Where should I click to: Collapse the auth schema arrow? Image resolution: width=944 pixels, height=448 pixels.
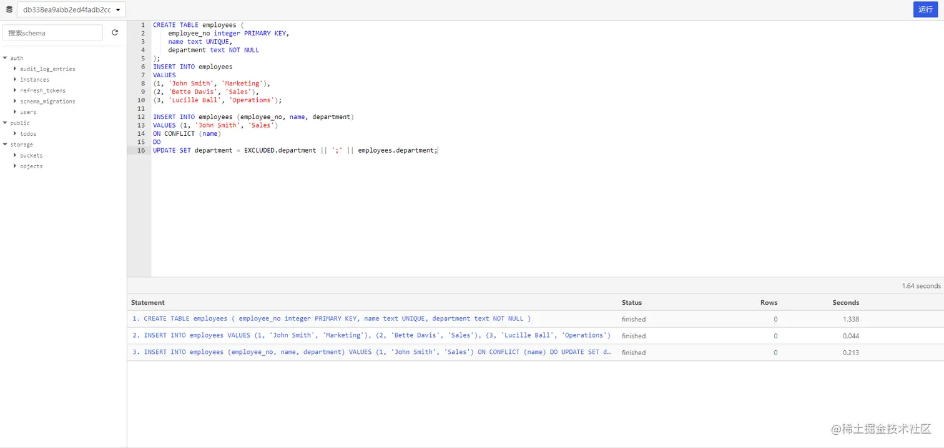5,58
